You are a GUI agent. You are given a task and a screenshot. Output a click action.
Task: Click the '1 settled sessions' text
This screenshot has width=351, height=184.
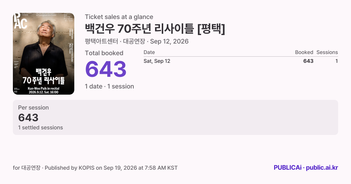point(40,128)
